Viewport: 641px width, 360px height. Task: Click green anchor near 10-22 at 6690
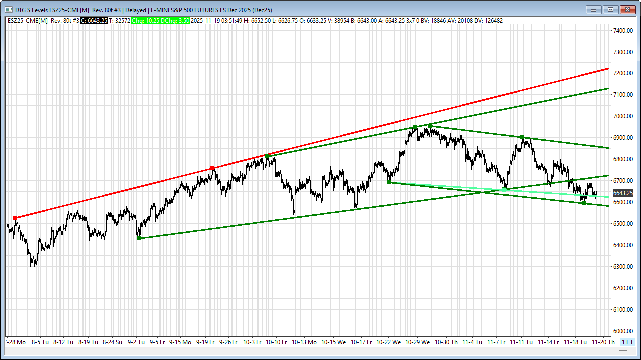point(389,182)
